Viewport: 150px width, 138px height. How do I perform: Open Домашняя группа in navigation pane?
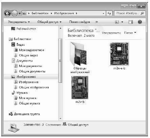pos(27,114)
